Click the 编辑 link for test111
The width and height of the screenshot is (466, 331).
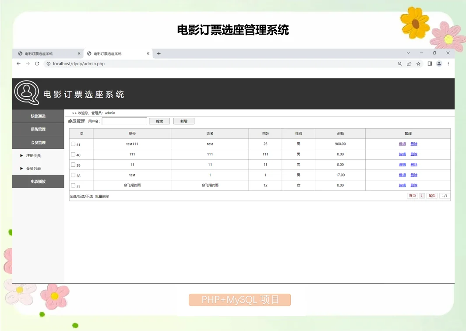402,144
